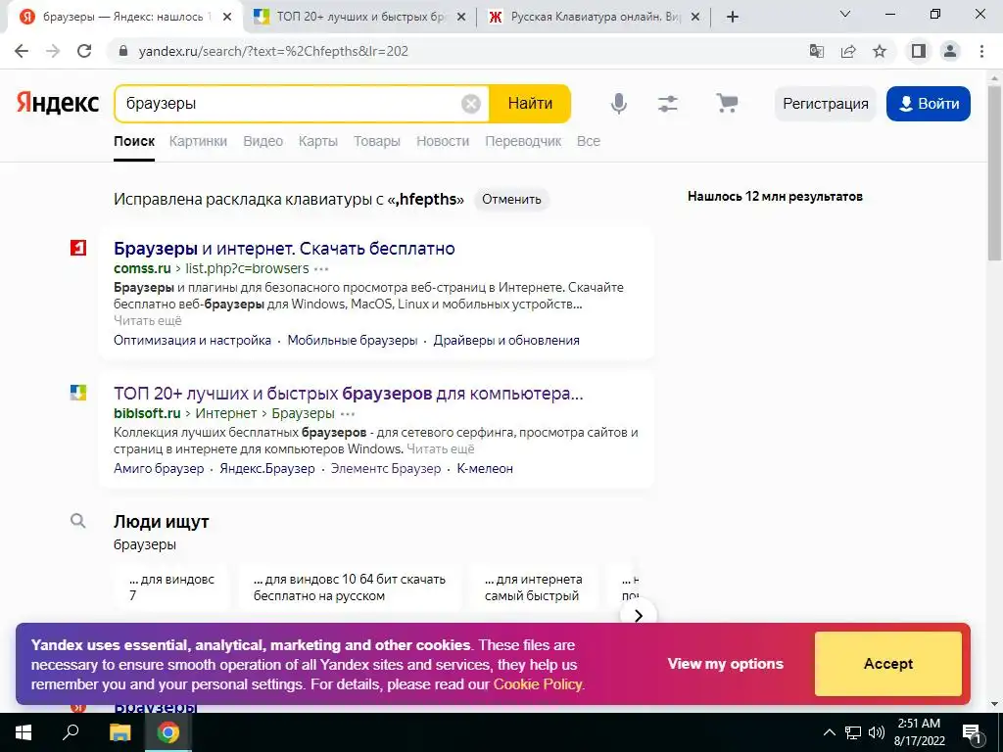The width and height of the screenshot is (1003, 752).
Task: Open the Windows Start menu
Action: [24, 732]
